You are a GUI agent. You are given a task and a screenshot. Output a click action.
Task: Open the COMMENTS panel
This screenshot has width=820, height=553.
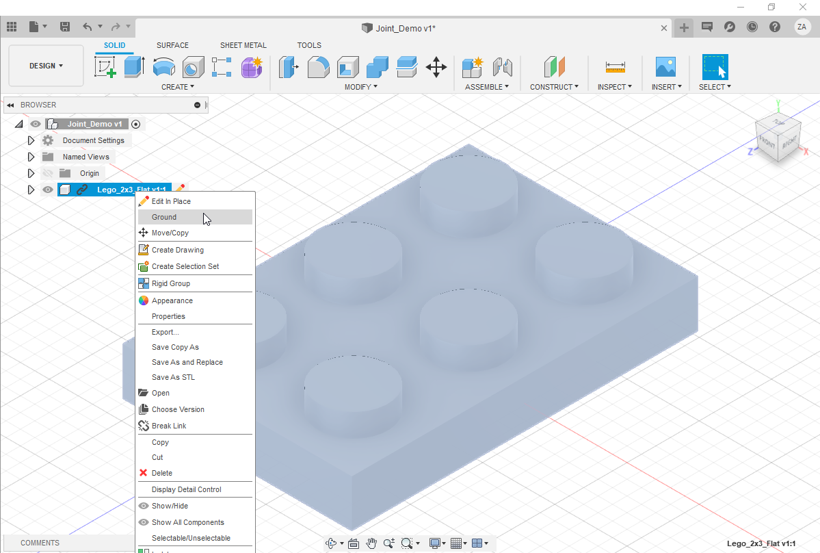click(x=39, y=542)
